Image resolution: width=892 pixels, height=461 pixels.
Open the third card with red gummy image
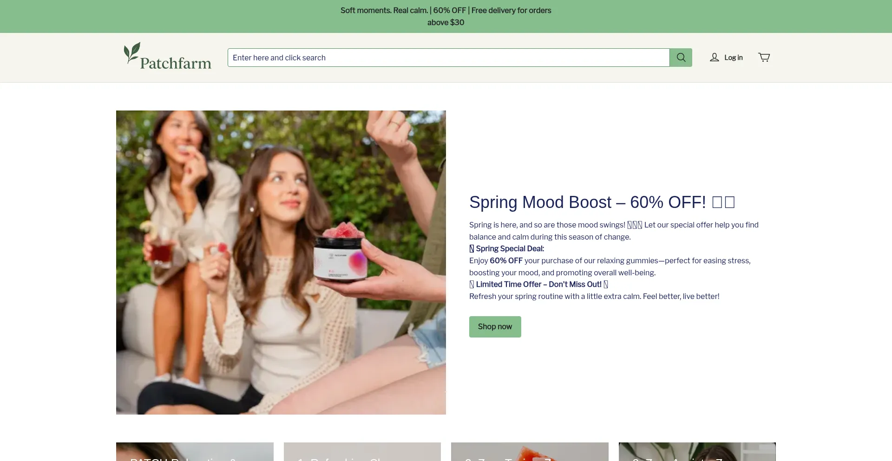pyautogui.click(x=530, y=452)
